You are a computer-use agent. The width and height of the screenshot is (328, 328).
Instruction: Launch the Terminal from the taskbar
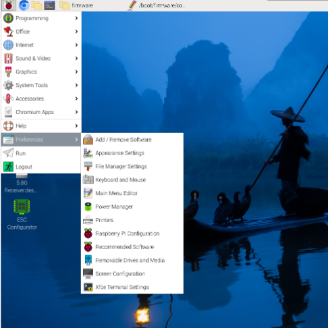click(49, 5)
